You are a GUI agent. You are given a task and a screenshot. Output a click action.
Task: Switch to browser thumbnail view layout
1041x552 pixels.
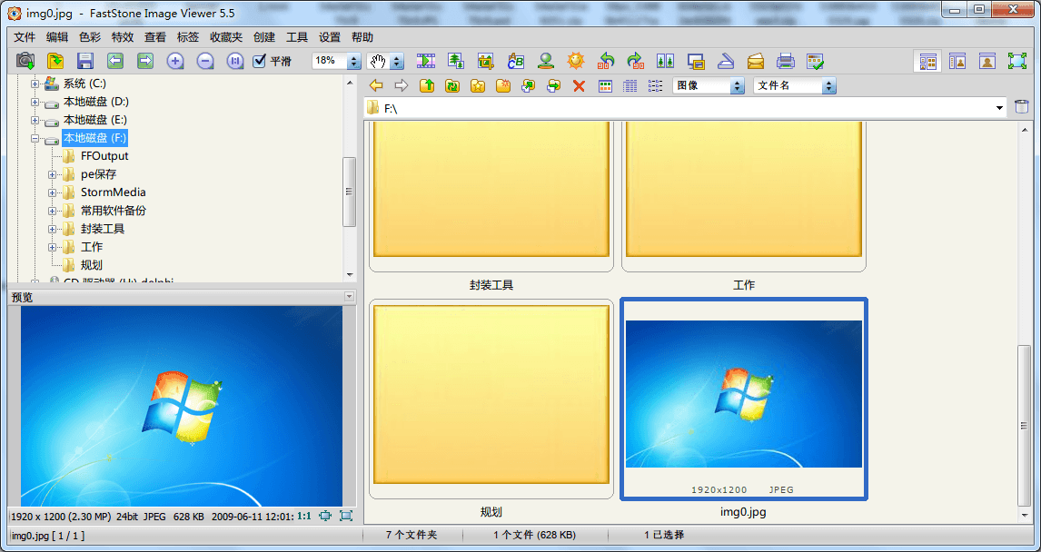(x=927, y=61)
